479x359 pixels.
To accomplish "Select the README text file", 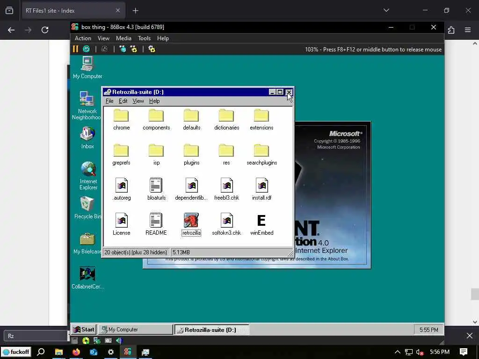I will coord(156,224).
